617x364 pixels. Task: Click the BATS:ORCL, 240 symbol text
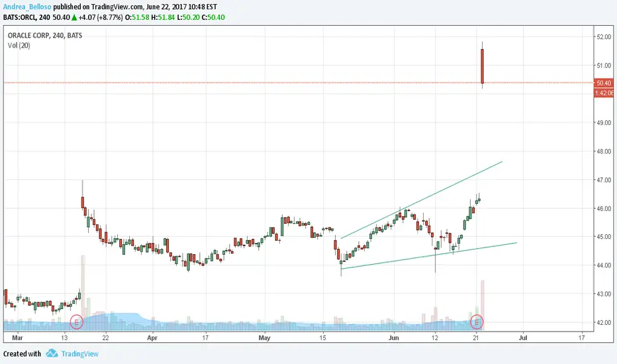click(x=26, y=17)
